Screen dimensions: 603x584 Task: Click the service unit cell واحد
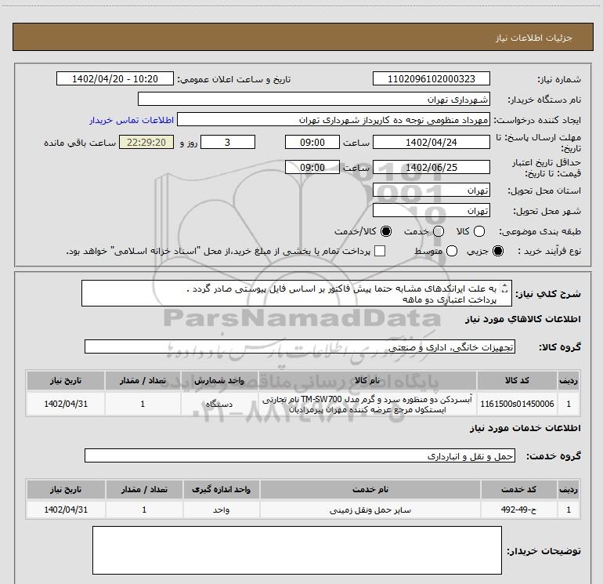point(221,510)
